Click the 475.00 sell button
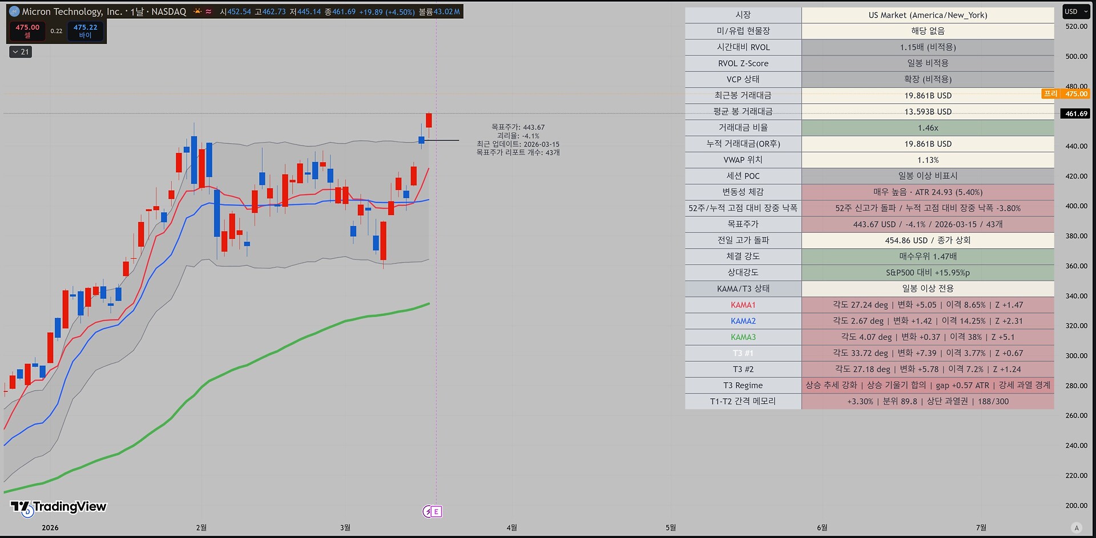This screenshot has height=538, width=1096. point(27,31)
